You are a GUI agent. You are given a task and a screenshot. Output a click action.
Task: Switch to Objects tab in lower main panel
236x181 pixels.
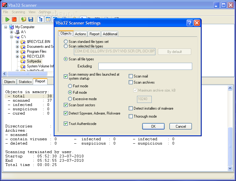click(x=10, y=82)
